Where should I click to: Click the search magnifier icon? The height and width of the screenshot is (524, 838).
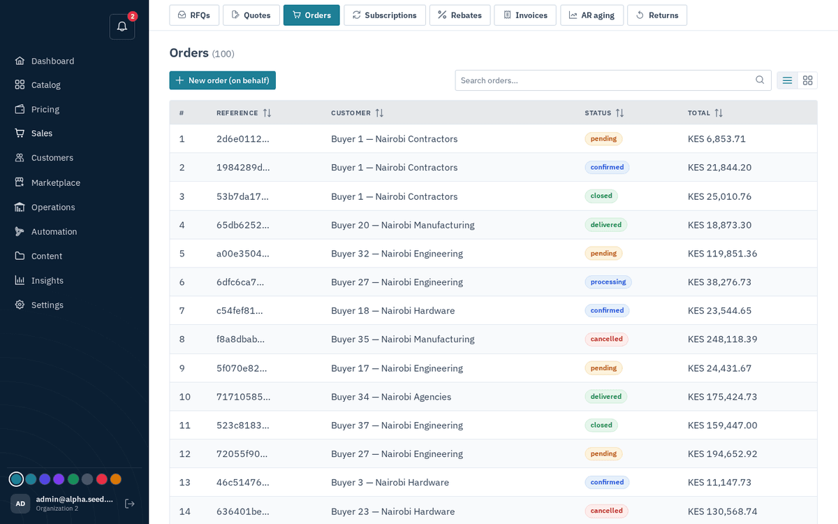click(760, 80)
